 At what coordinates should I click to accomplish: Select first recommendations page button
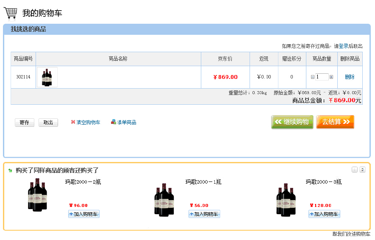355,170
